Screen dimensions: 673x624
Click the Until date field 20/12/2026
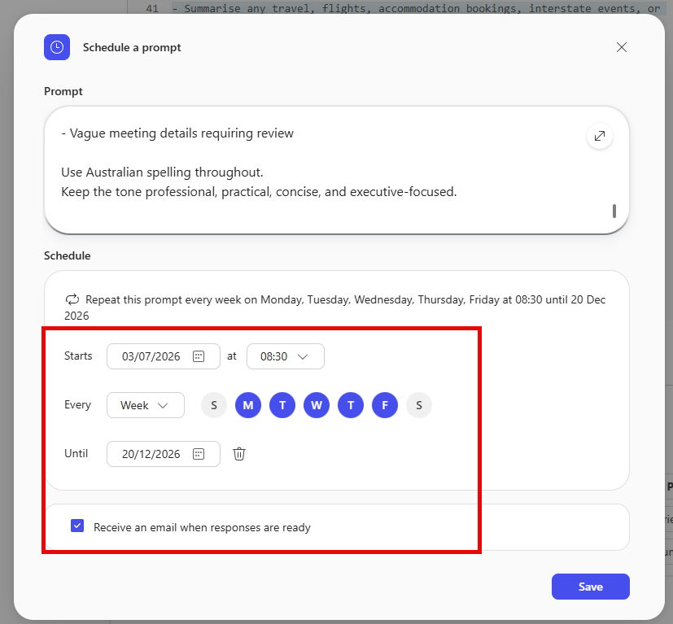(163, 454)
